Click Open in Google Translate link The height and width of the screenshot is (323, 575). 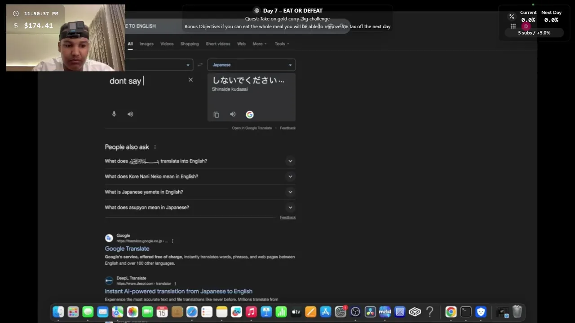252,128
